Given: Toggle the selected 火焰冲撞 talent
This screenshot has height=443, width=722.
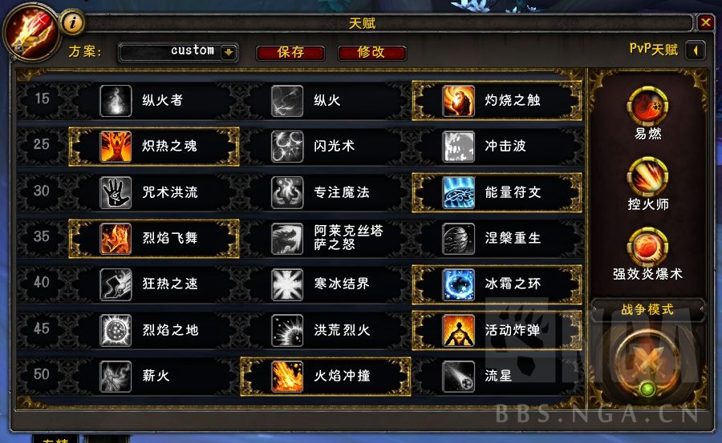Looking at the screenshot, I should point(326,377).
